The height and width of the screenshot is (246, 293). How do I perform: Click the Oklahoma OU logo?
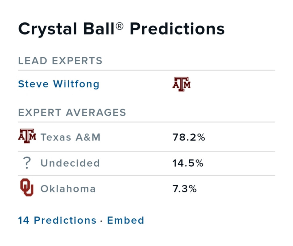tap(27, 188)
